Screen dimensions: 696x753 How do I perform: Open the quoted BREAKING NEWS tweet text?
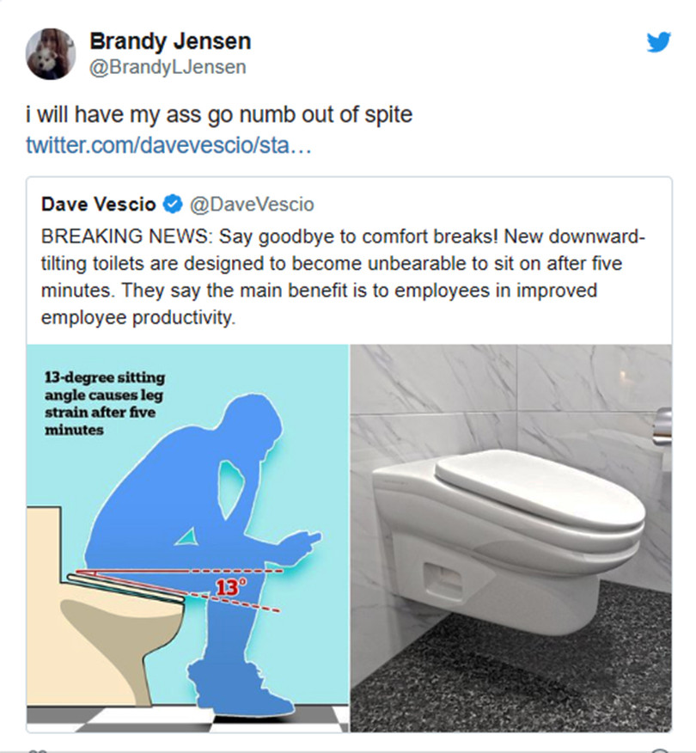(x=343, y=277)
